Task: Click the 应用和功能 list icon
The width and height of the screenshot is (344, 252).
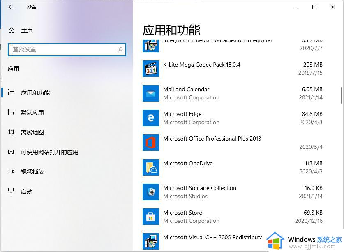Action: coord(11,92)
